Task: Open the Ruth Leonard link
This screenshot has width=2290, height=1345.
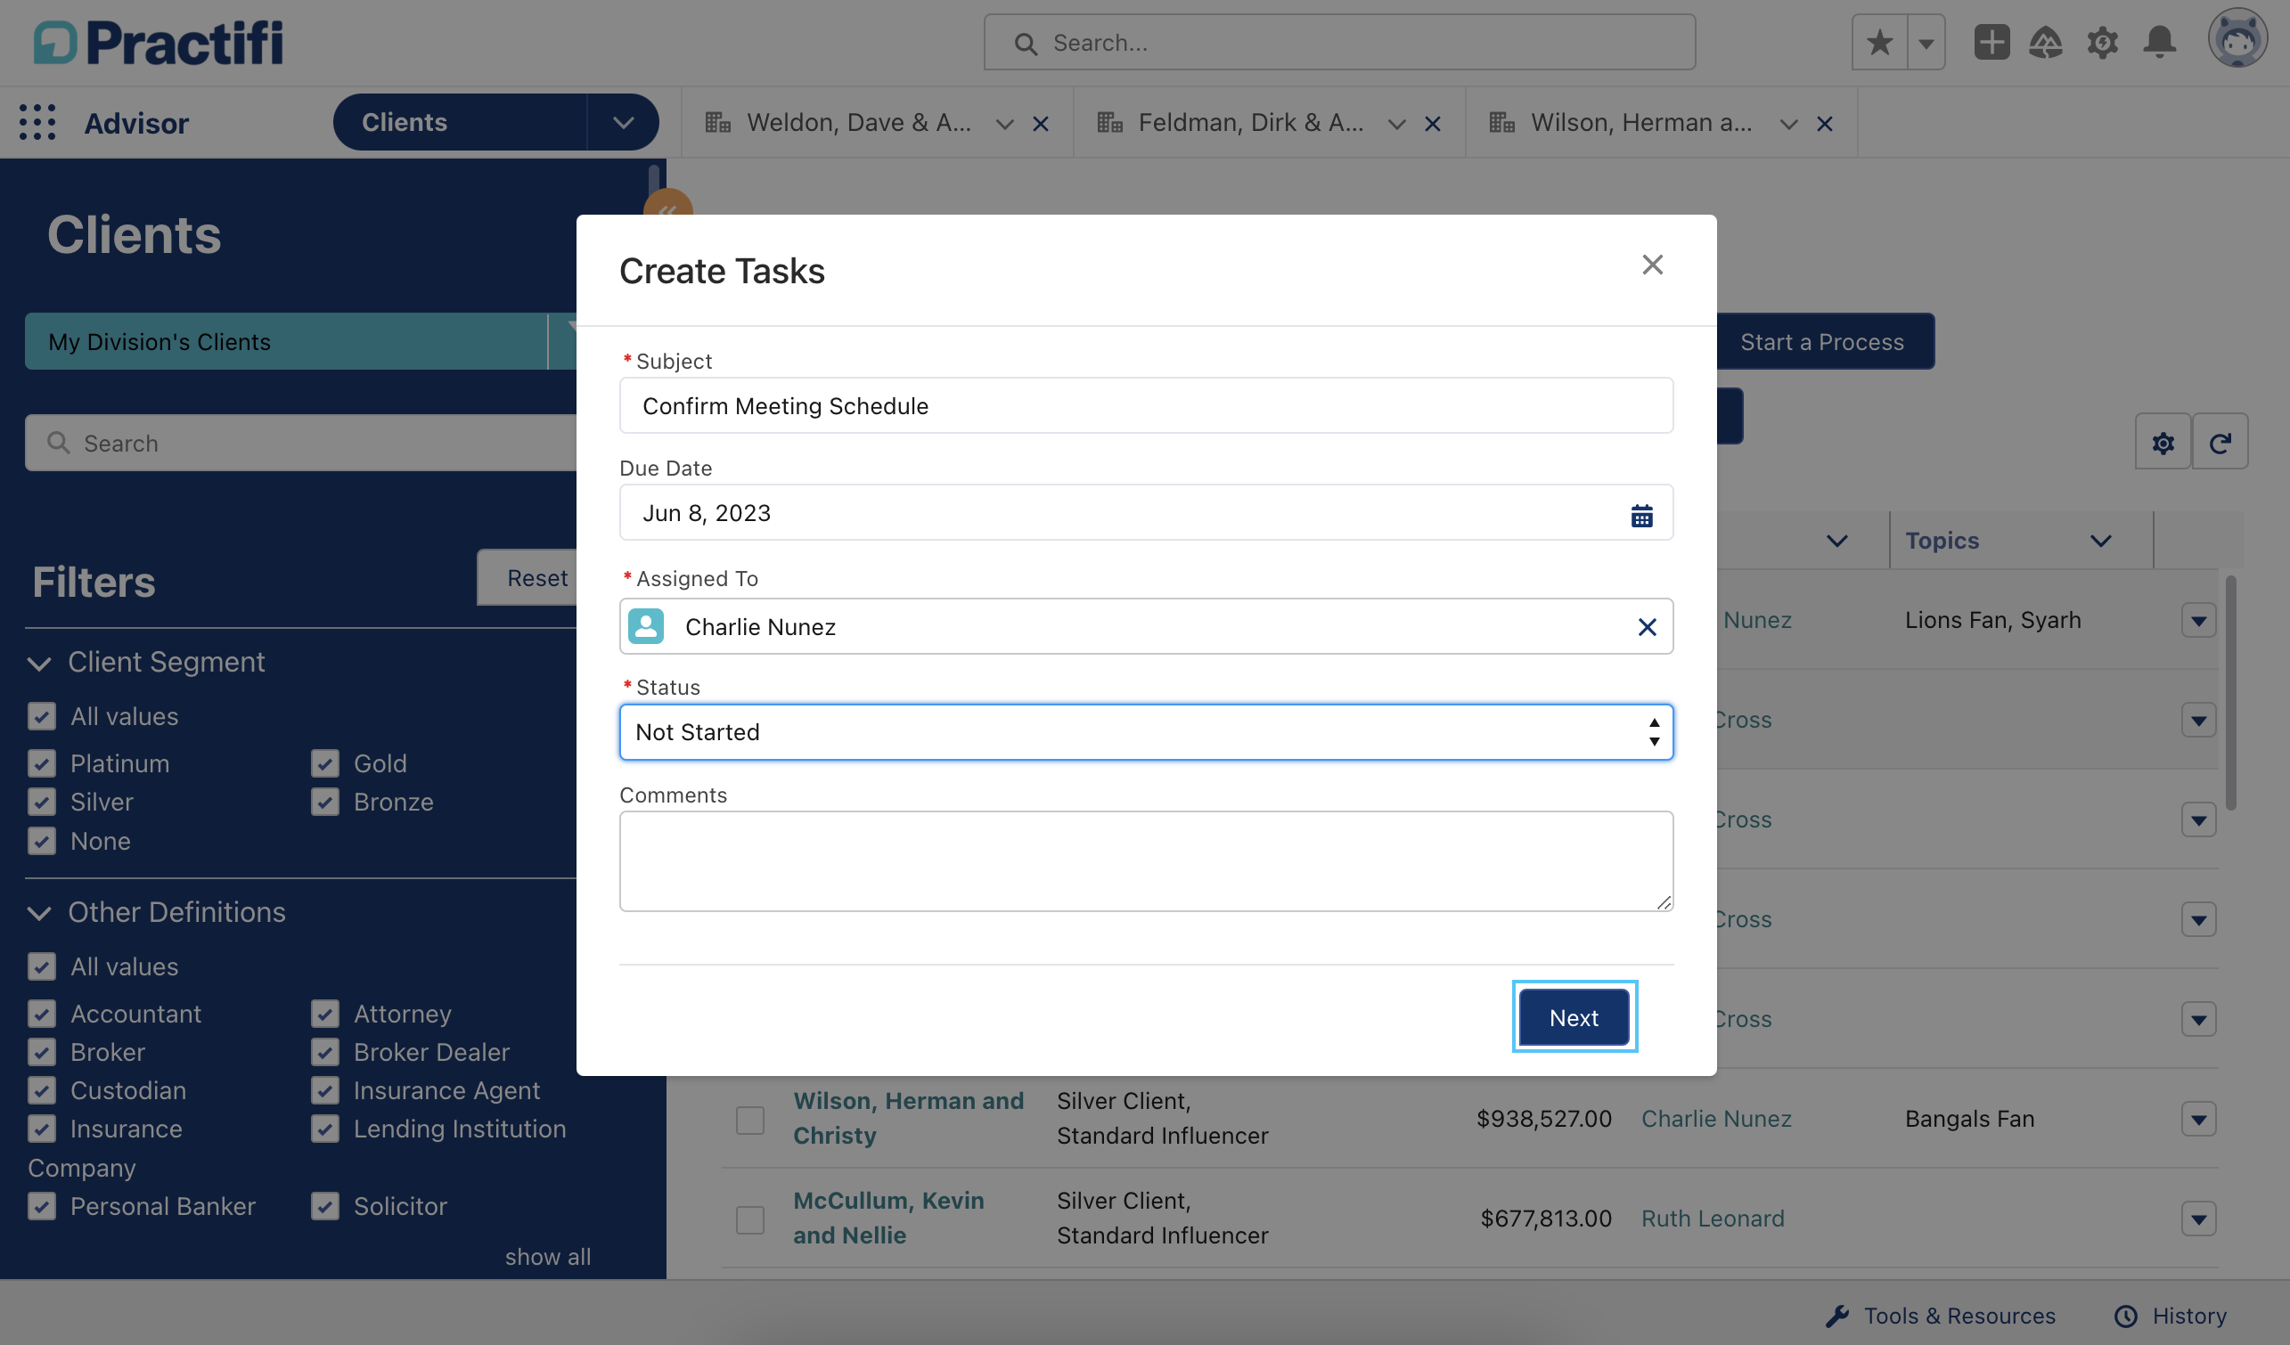Action: coord(1712,1219)
